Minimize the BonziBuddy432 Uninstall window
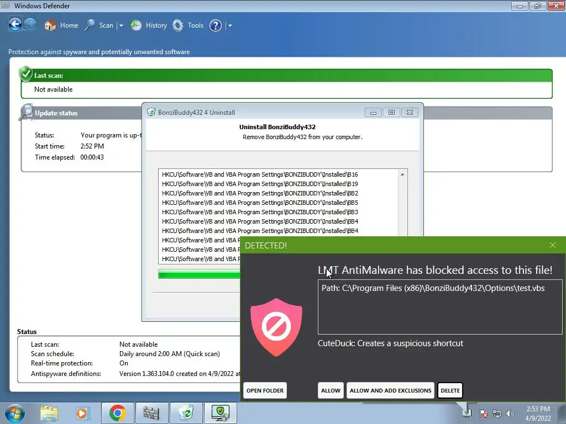The width and height of the screenshot is (566, 424). tap(373, 113)
